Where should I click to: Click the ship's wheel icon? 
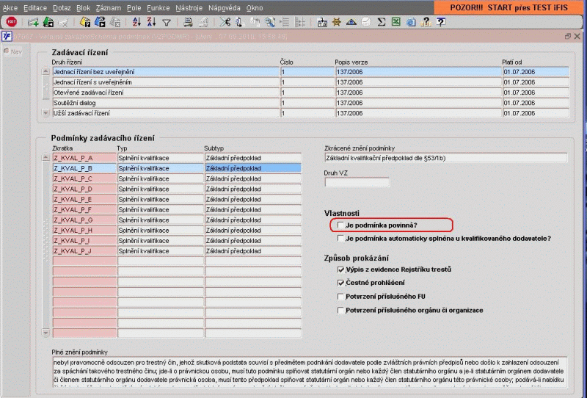pyautogui.click(x=336, y=22)
